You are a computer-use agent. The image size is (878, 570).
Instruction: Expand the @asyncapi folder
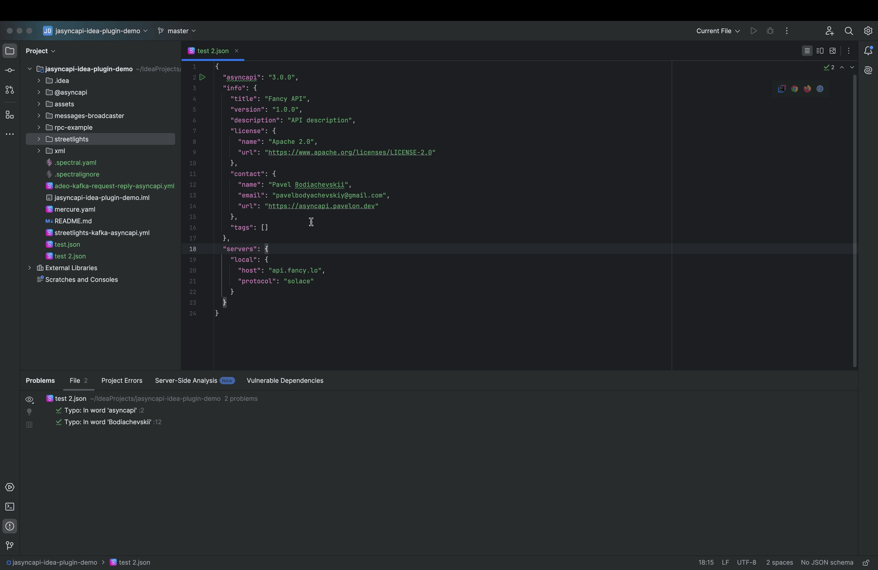pos(39,93)
